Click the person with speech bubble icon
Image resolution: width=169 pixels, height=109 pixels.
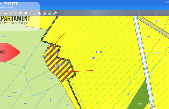click(55, 13)
